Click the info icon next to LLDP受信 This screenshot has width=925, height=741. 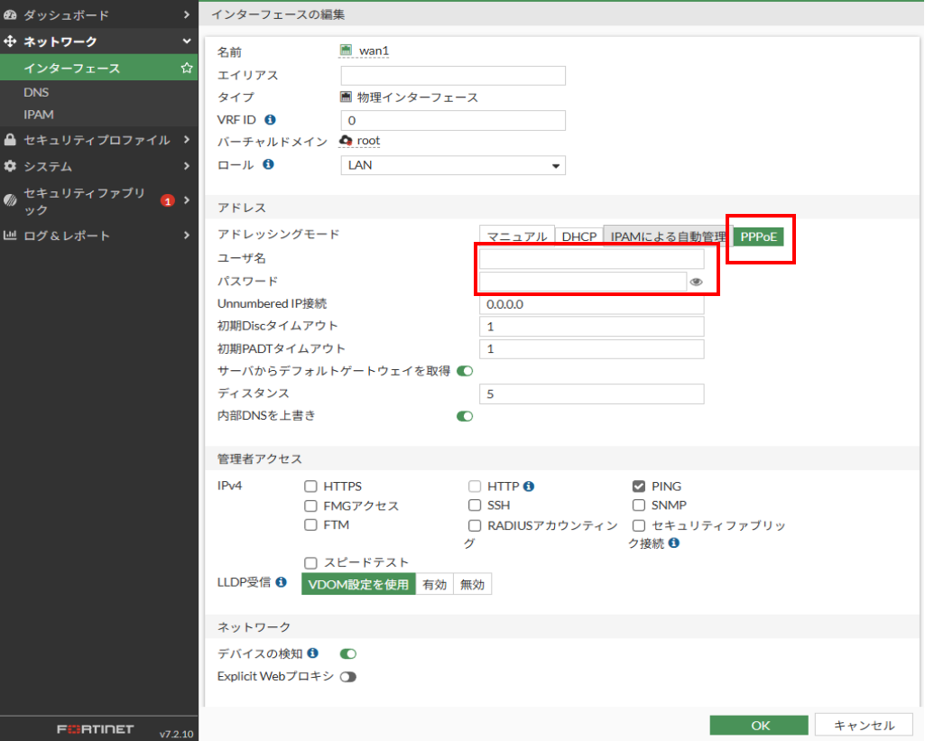click(x=282, y=583)
